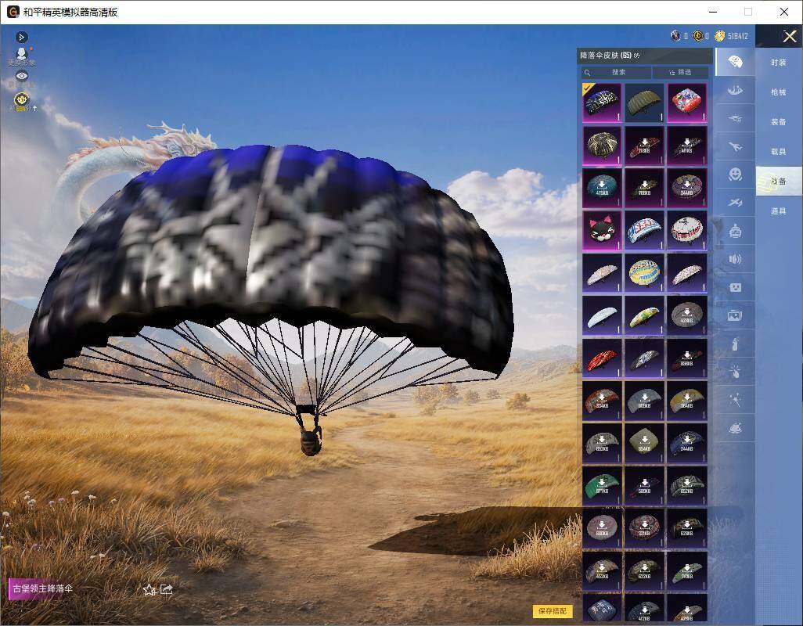This screenshot has height=626, width=803.
Task: Open the parachute skin category icon
Action: [x=735, y=62]
